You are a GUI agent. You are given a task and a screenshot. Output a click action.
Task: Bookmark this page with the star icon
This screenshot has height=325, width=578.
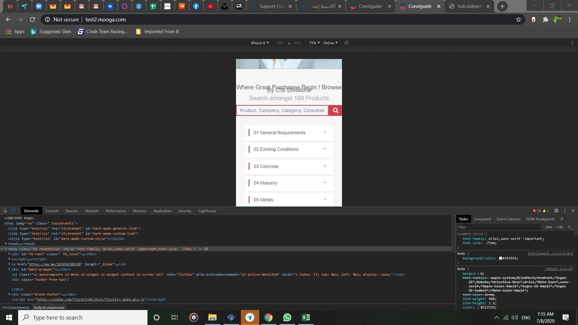point(518,20)
